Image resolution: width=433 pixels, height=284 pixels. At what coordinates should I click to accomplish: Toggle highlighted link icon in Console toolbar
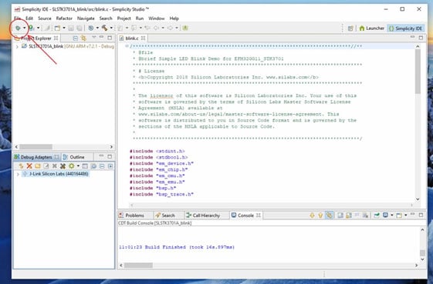pyautogui.click(x=330, y=216)
